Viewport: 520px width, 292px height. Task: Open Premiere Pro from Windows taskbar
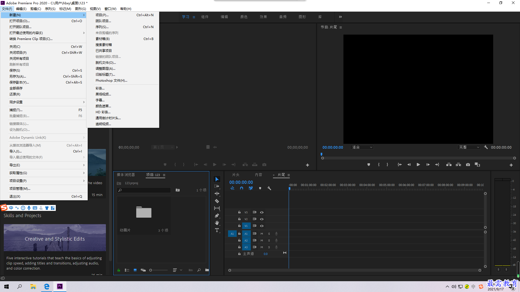pos(60,286)
